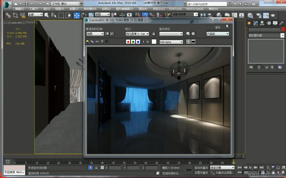Click the white background color swatch
The width and height of the screenshot is (286, 178).
point(154,42)
